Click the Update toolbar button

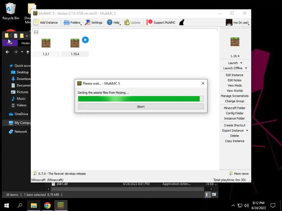pyautogui.click(x=132, y=23)
